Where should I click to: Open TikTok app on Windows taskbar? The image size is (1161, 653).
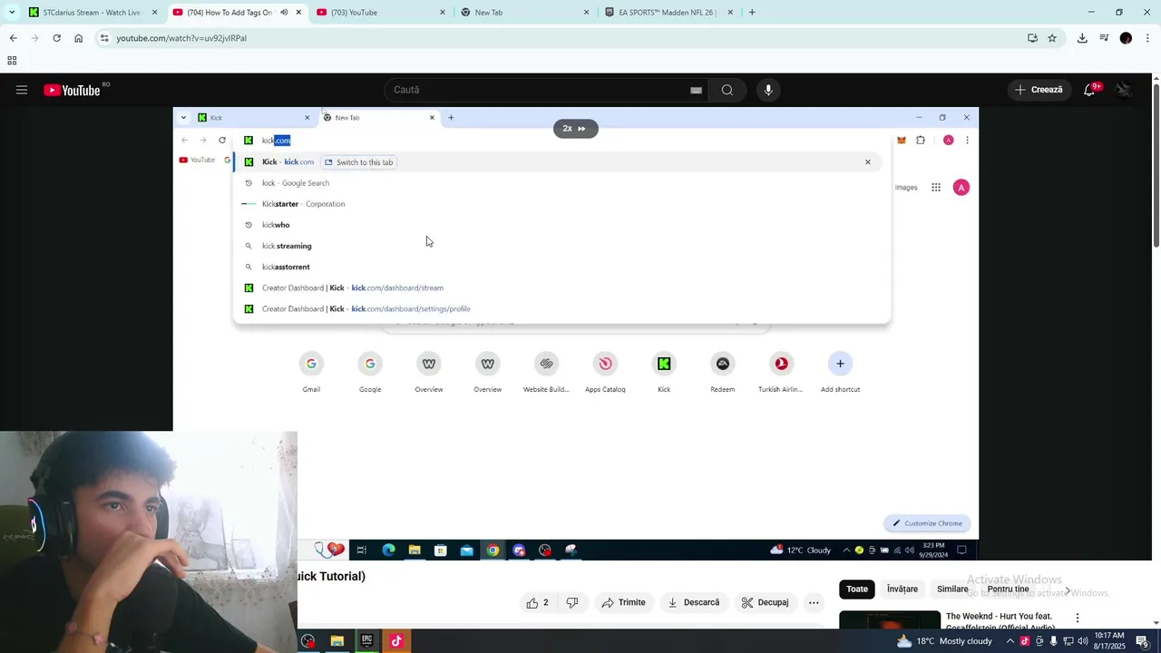tap(396, 641)
